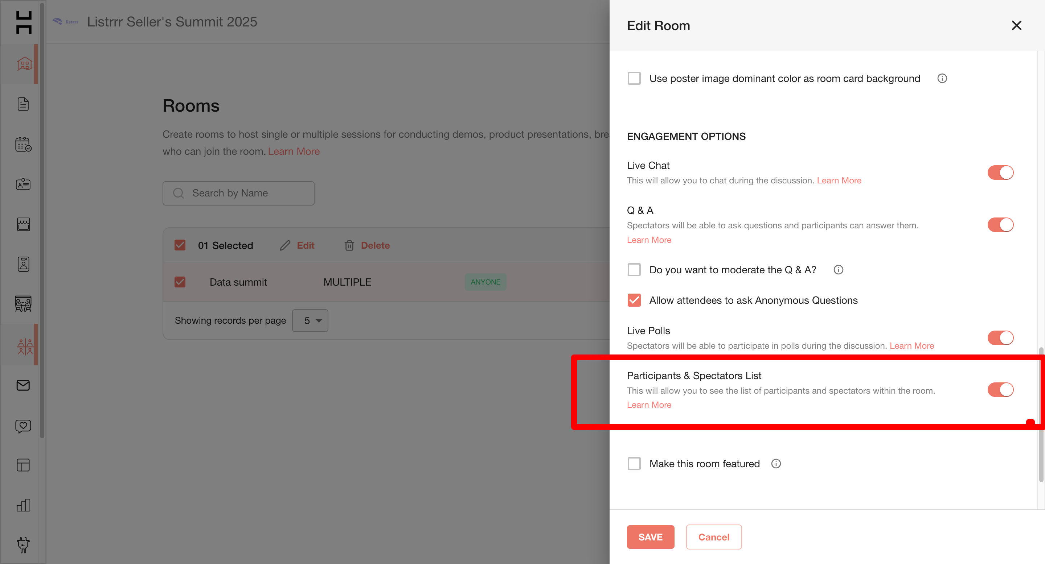Viewport: 1045px width, 564px height.
Task: Open the venue home icon in sidebar
Action: 24,64
